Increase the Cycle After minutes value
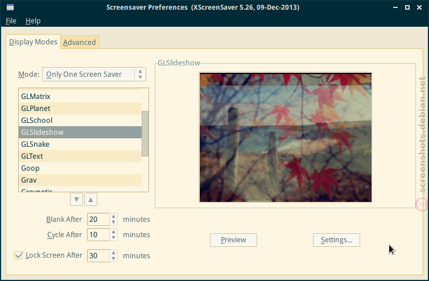429x281 pixels. [x=114, y=232]
